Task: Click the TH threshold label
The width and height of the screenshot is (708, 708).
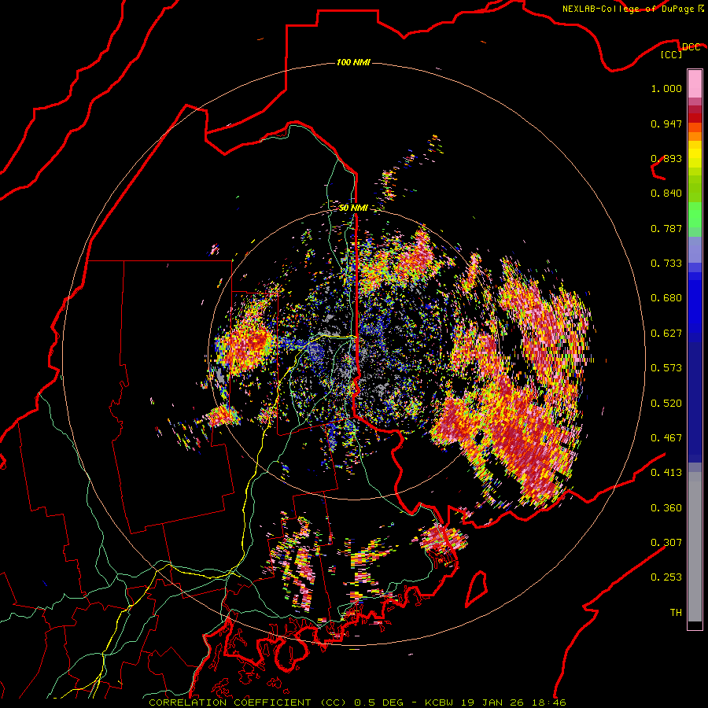Action: tap(676, 613)
